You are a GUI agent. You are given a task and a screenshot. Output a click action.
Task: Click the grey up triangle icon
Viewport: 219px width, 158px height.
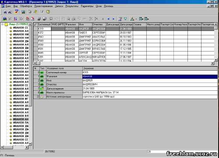click(x=103, y=19)
